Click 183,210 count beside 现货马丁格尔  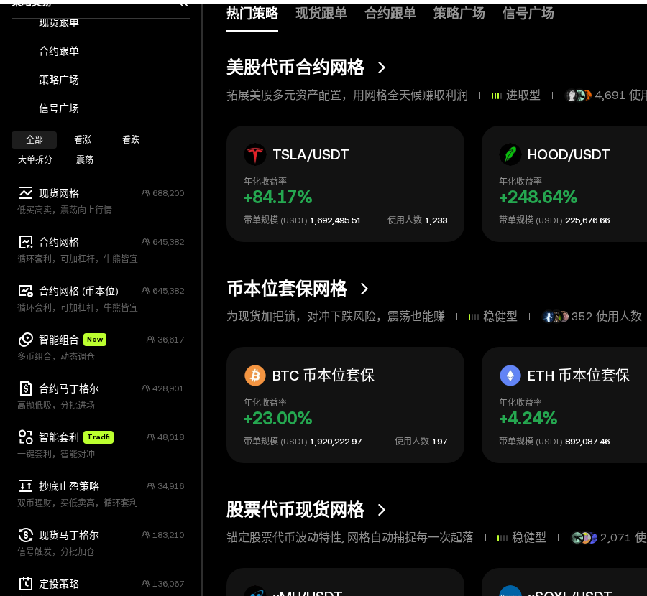pos(168,535)
